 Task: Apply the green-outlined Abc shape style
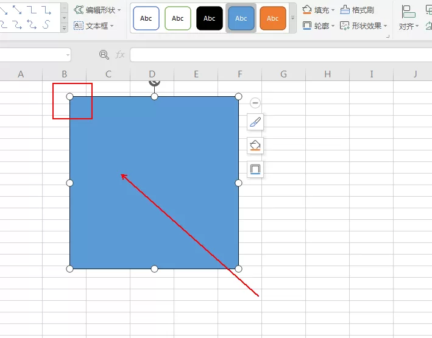178,18
